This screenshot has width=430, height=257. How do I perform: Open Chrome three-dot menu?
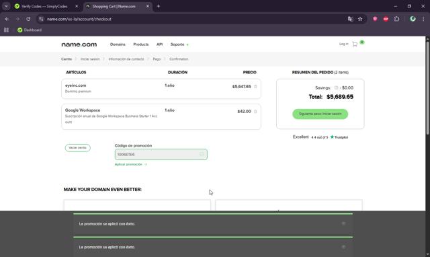[423, 19]
